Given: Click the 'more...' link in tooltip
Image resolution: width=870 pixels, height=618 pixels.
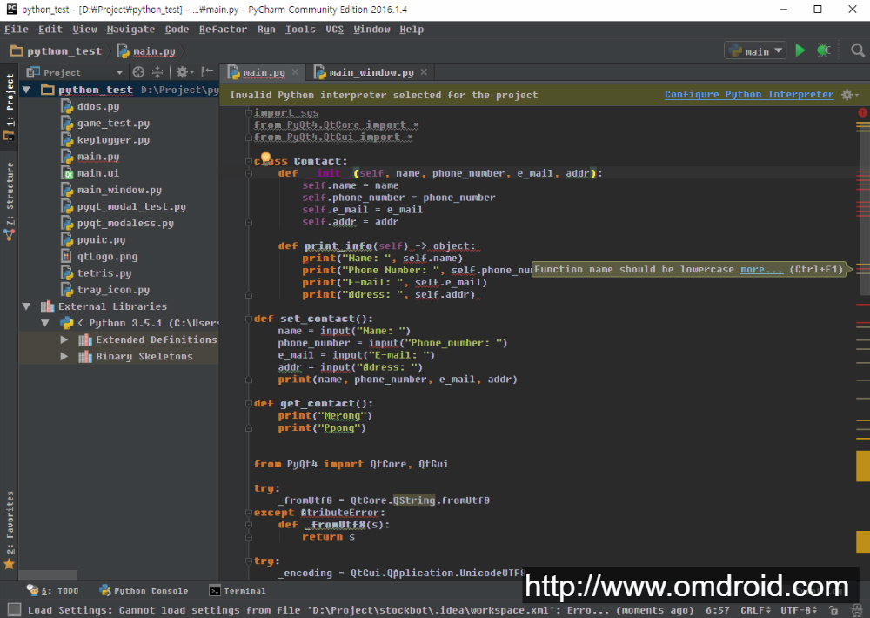Looking at the screenshot, I should tap(761, 269).
